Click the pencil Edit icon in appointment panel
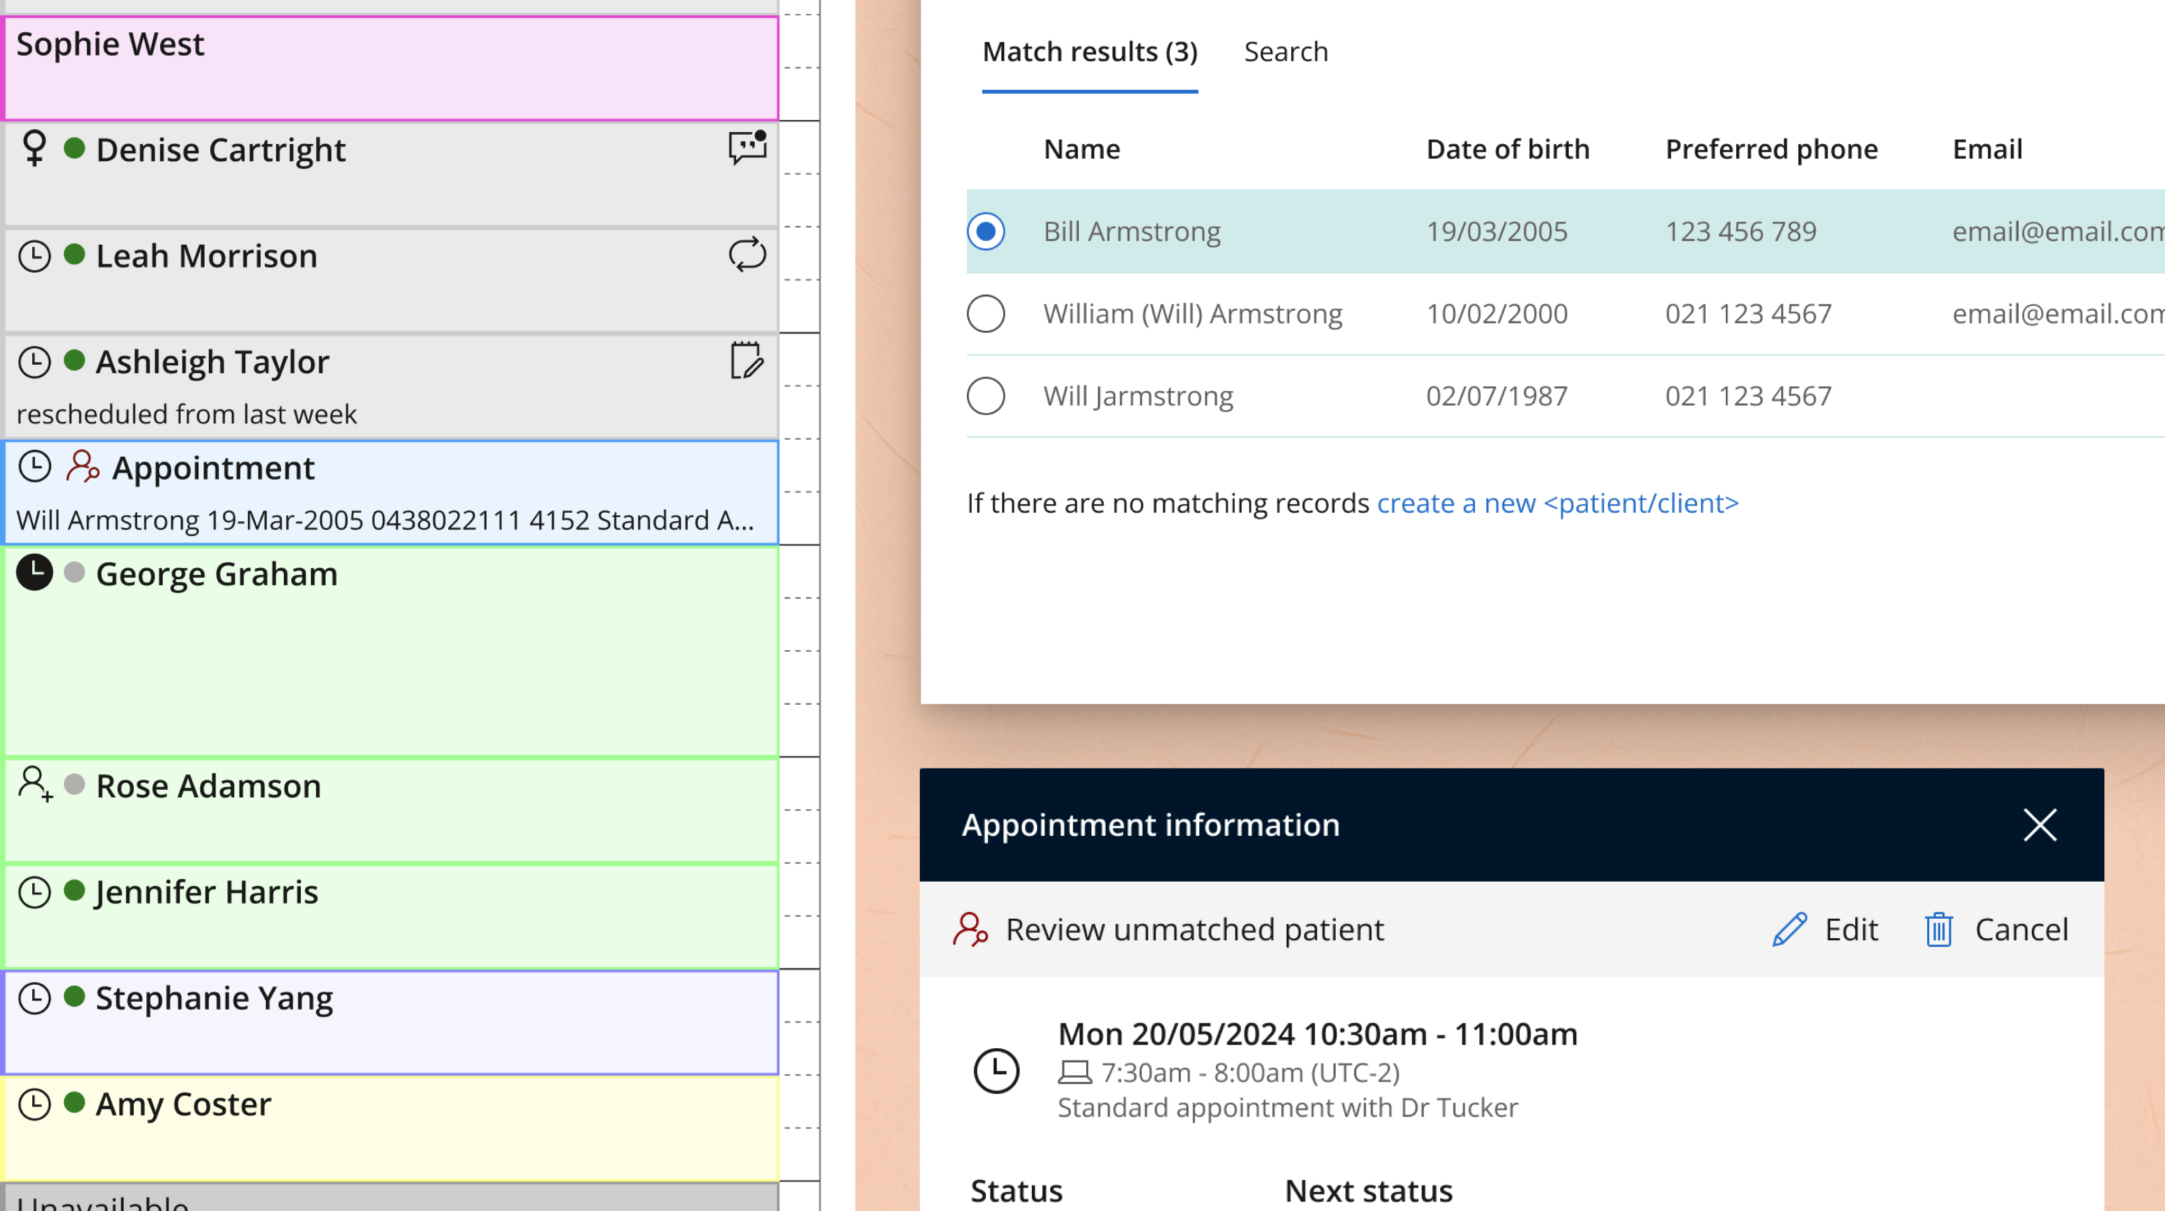The height and width of the screenshot is (1211, 2165). click(x=1789, y=929)
